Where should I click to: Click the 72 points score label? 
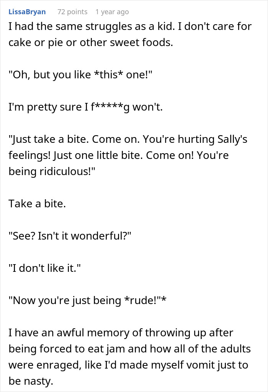72,12
